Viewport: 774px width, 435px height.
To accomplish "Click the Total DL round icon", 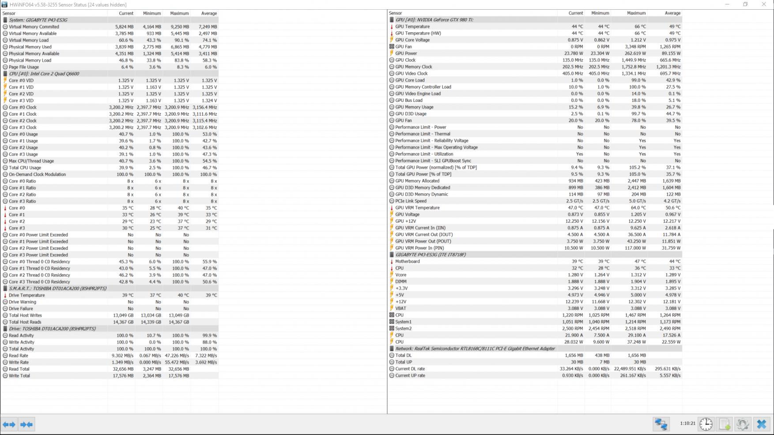I will [392, 355].
